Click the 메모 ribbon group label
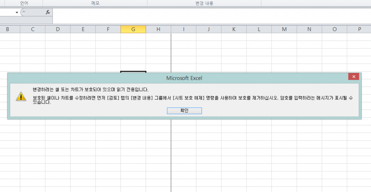Image resolution: width=371 pixels, height=192 pixels. pyautogui.click(x=95, y=3)
